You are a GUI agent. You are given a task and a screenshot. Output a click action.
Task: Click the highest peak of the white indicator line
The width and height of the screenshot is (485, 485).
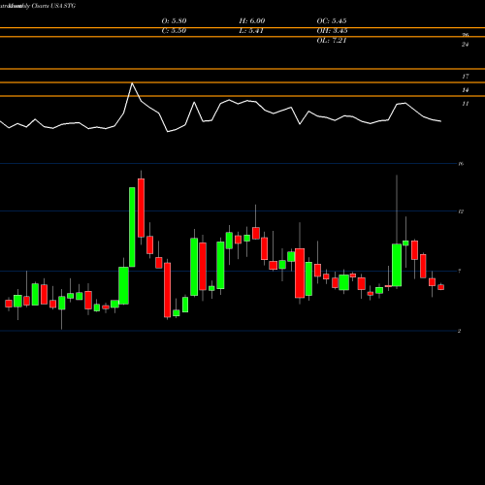(132, 83)
